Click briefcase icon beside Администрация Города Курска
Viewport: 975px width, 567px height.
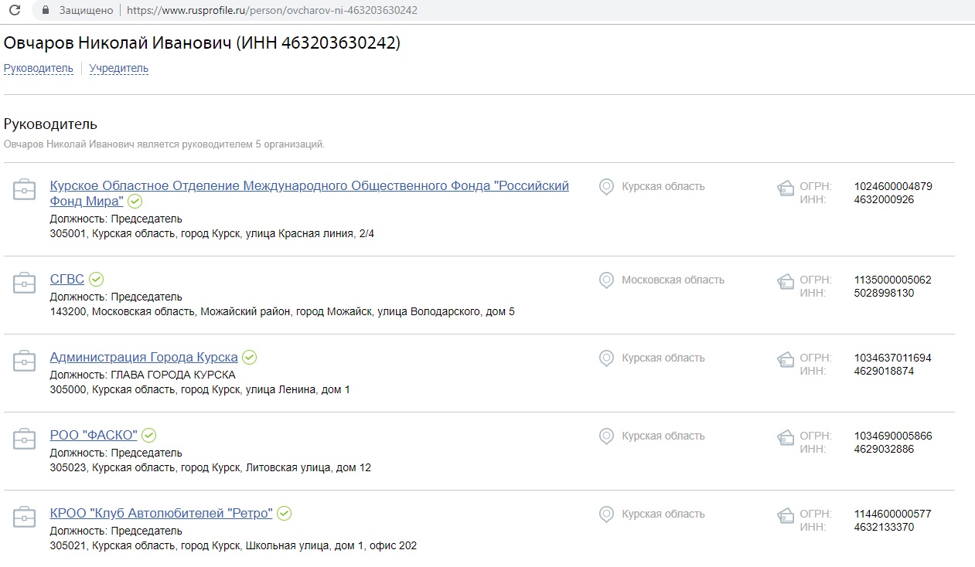coord(25,361)
